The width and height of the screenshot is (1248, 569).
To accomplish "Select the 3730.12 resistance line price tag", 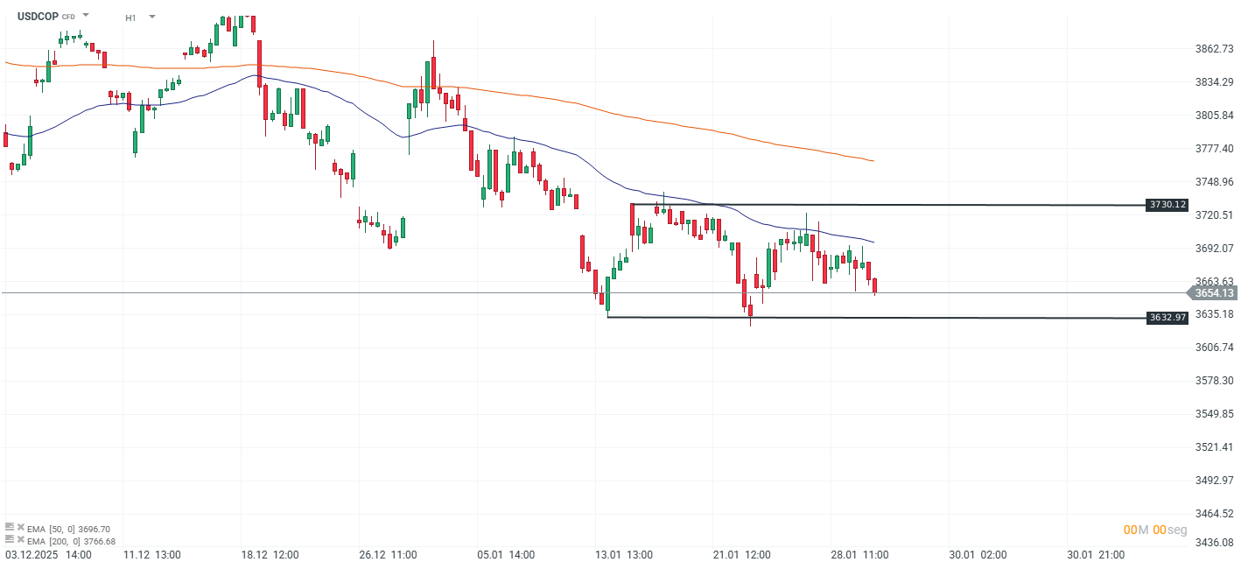I will pyautogui.click(x=1167, y=205).
